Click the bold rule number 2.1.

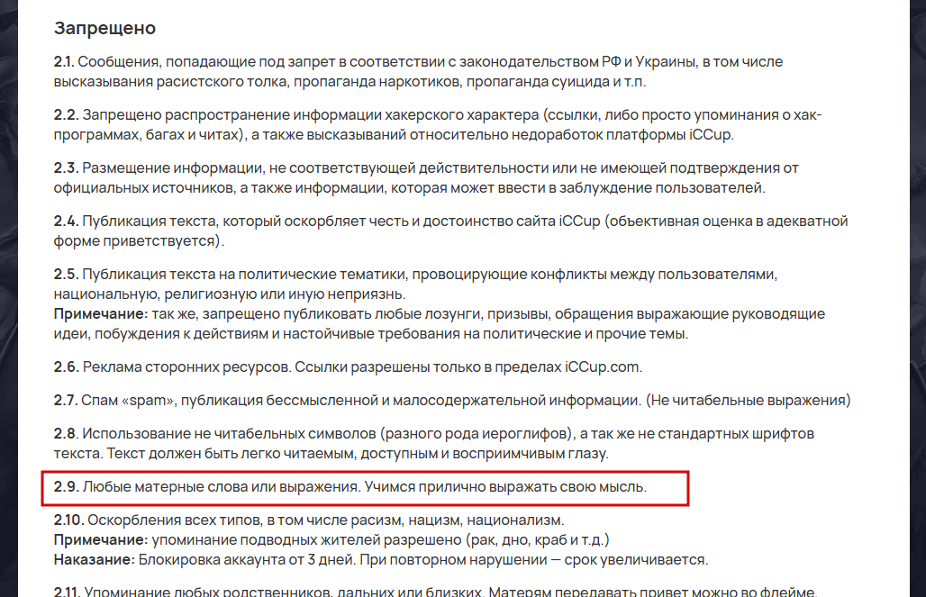[x=64, y=61]
